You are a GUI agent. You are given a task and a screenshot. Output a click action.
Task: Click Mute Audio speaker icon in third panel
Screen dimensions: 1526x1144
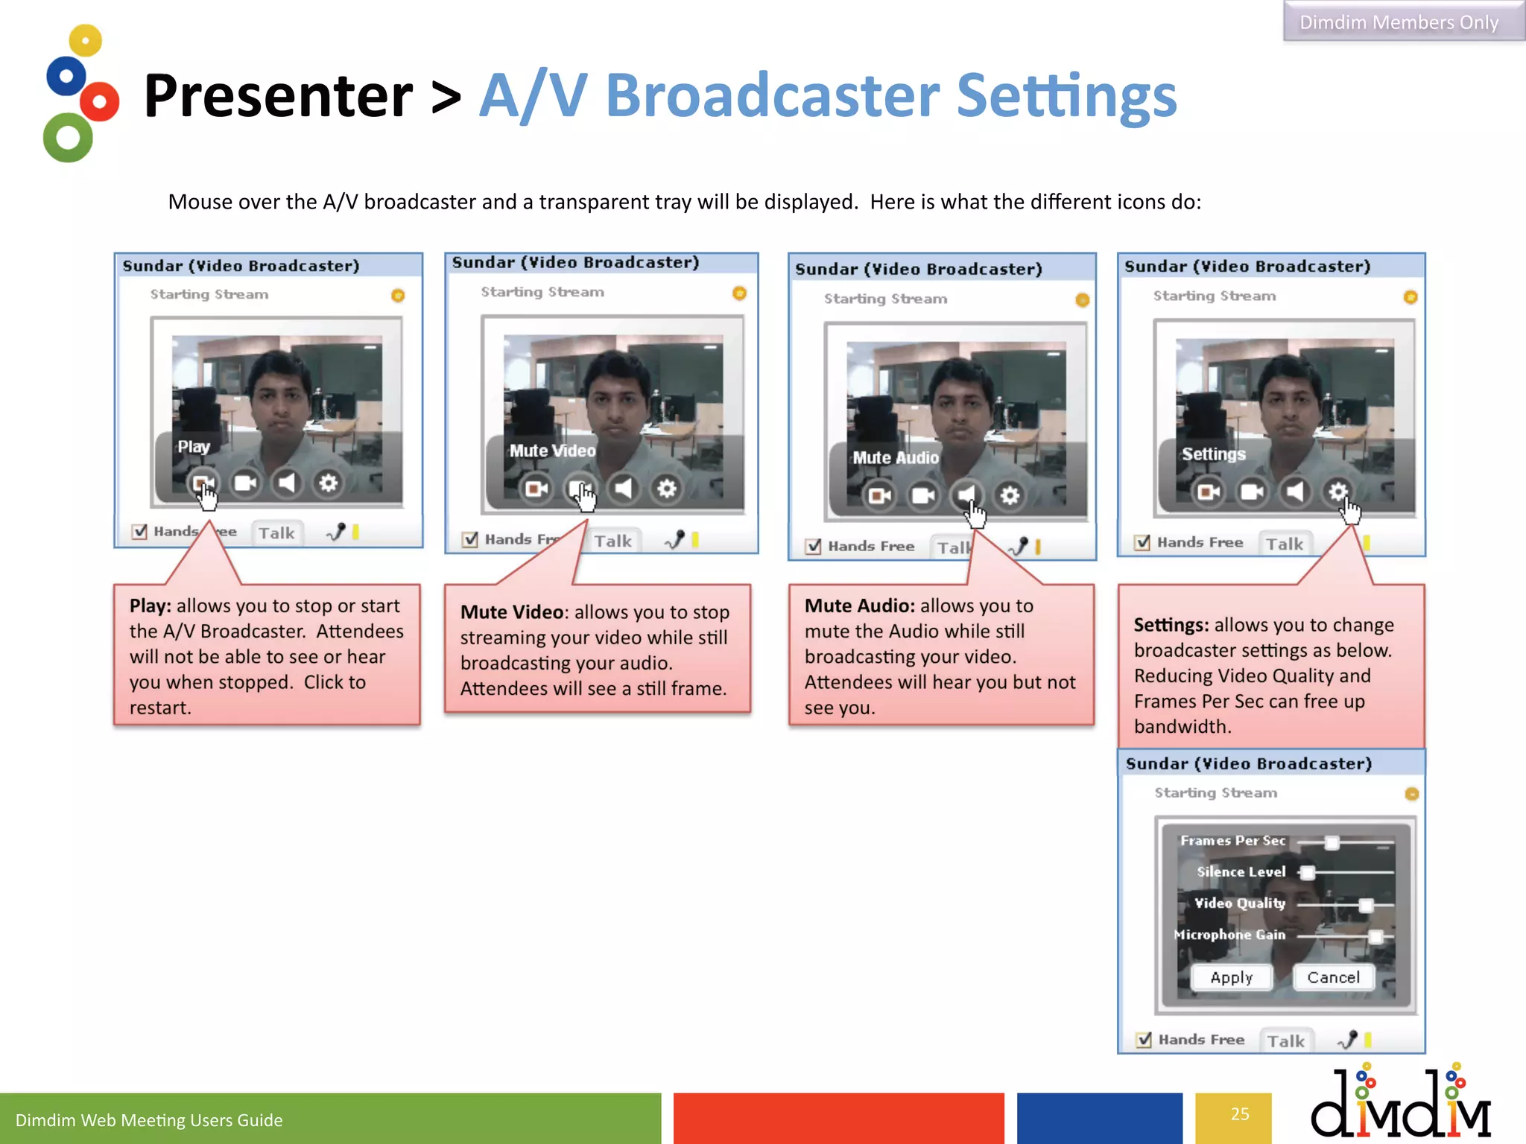[x=966, y=495]
